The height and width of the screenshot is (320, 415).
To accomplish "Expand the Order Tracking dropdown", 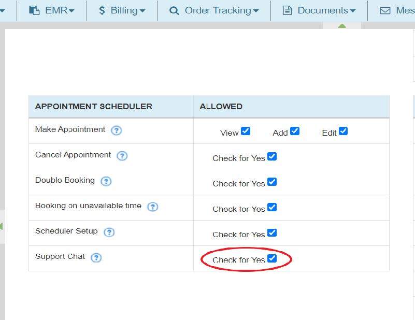I will coord(214,10).
